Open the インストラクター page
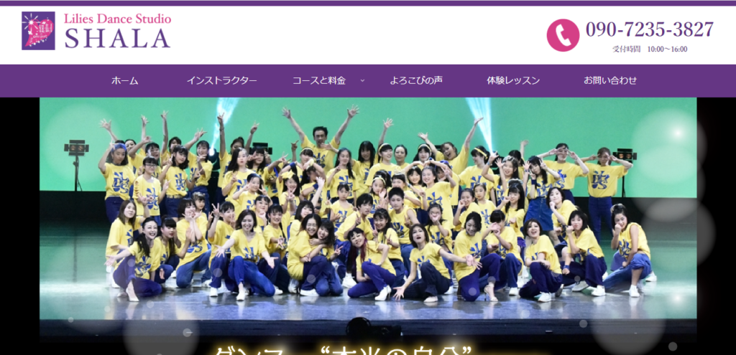This screenshot has height=355, width=736. pos(221,80)
